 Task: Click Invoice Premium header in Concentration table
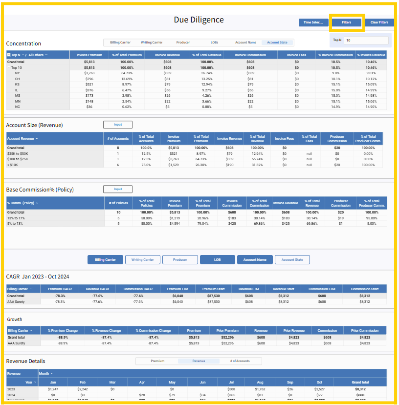click(89, 55)
